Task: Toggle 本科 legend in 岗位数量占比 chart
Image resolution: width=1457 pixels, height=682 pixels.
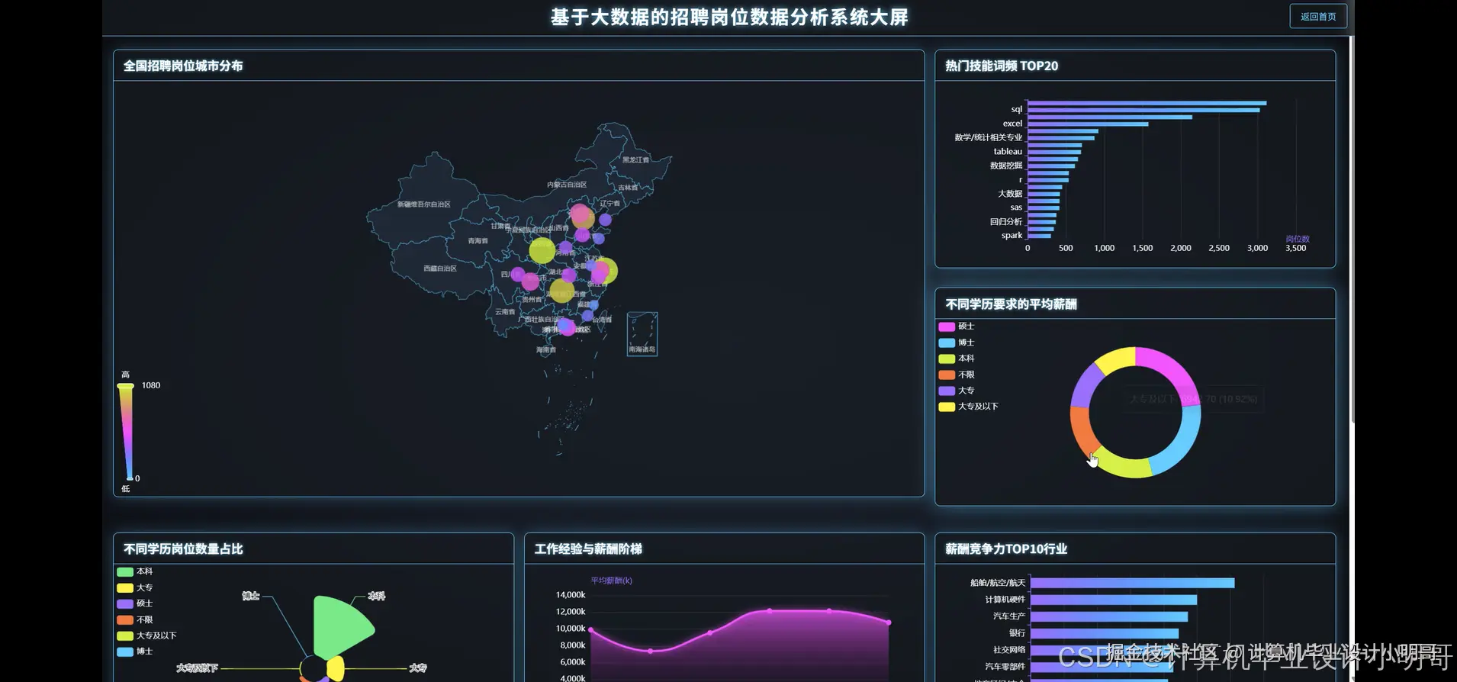Action: pos(135,571)
